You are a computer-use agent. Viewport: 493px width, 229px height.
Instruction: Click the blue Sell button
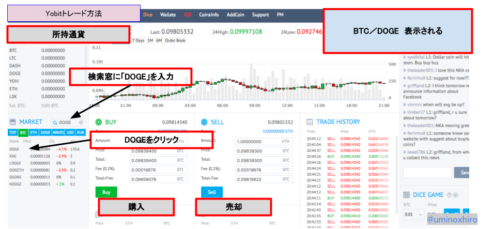tap(212, 192)
